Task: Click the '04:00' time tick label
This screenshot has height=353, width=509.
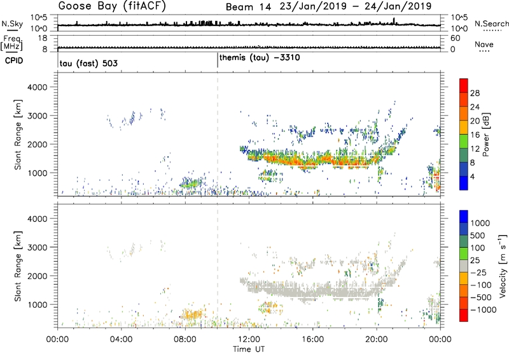Action: click(122, 340)
